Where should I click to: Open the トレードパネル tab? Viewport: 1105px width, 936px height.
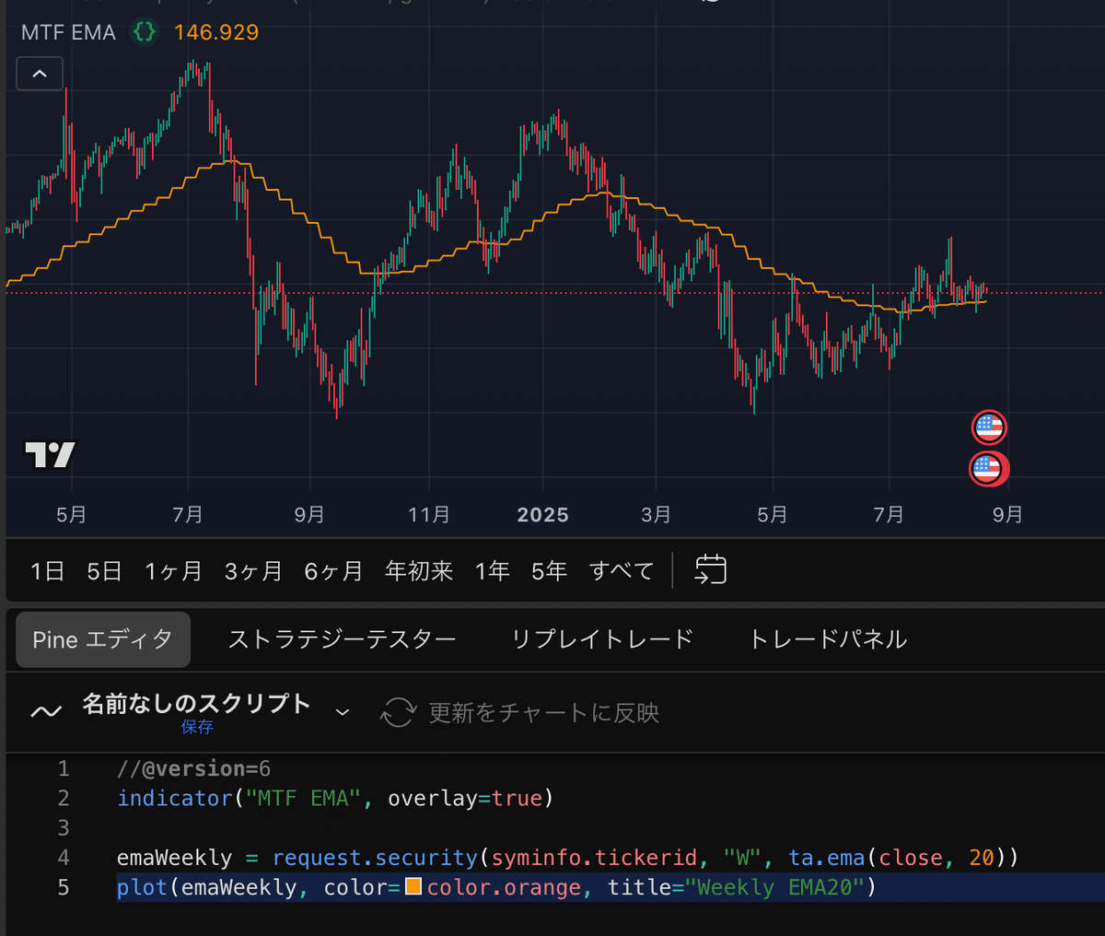coord(826,638)
